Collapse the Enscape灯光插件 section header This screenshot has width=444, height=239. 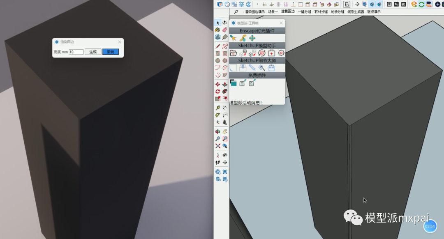coord(257,31)
